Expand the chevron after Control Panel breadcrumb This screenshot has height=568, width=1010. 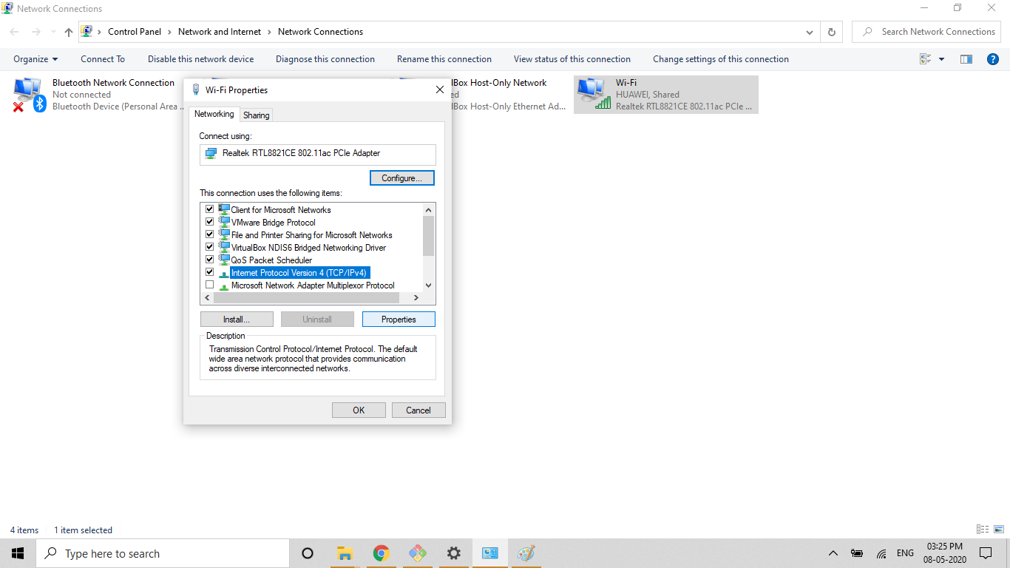coord(169,32)
